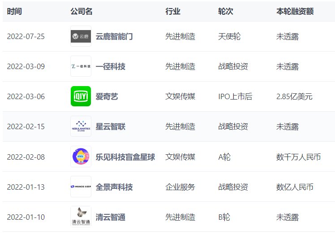This screenshot has width=335, height=235.
Task: Click the IPO上市后 round cell
Action: coord(235,96)
